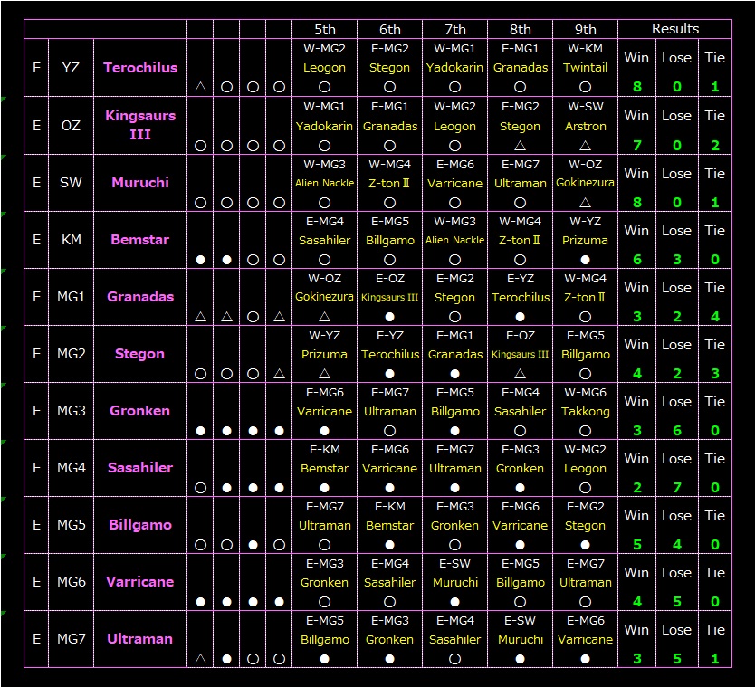Screen dimensions: 755x687
Task: Click the Lose label in Ultraman's results
Action: click(676, 630)
